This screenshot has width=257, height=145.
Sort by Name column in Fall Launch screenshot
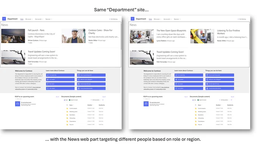point(71,105)
